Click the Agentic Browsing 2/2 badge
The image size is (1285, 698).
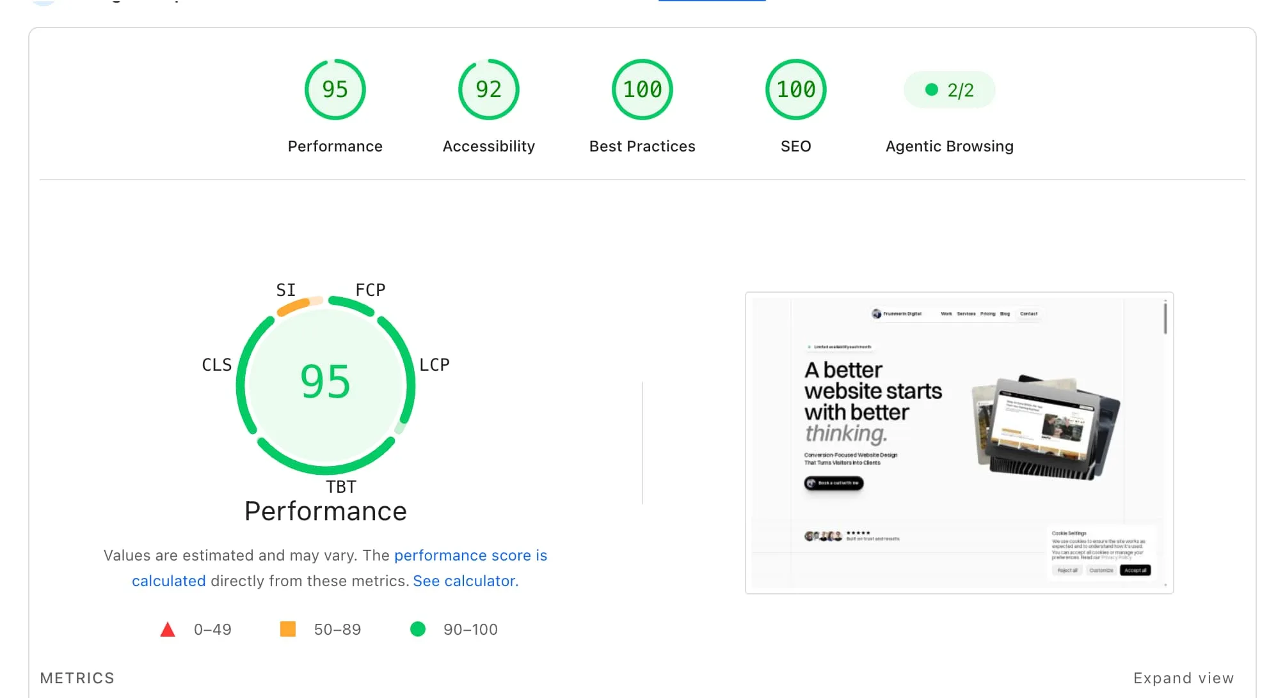point(949,90)
